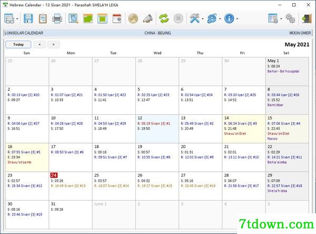Select day 12 cell with Sivan #1
The image size is (316, 234).
point(157,129)
